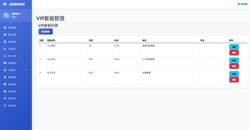
Task: Click the 增长分析 line chart icon
Action: tap(5, 56)
